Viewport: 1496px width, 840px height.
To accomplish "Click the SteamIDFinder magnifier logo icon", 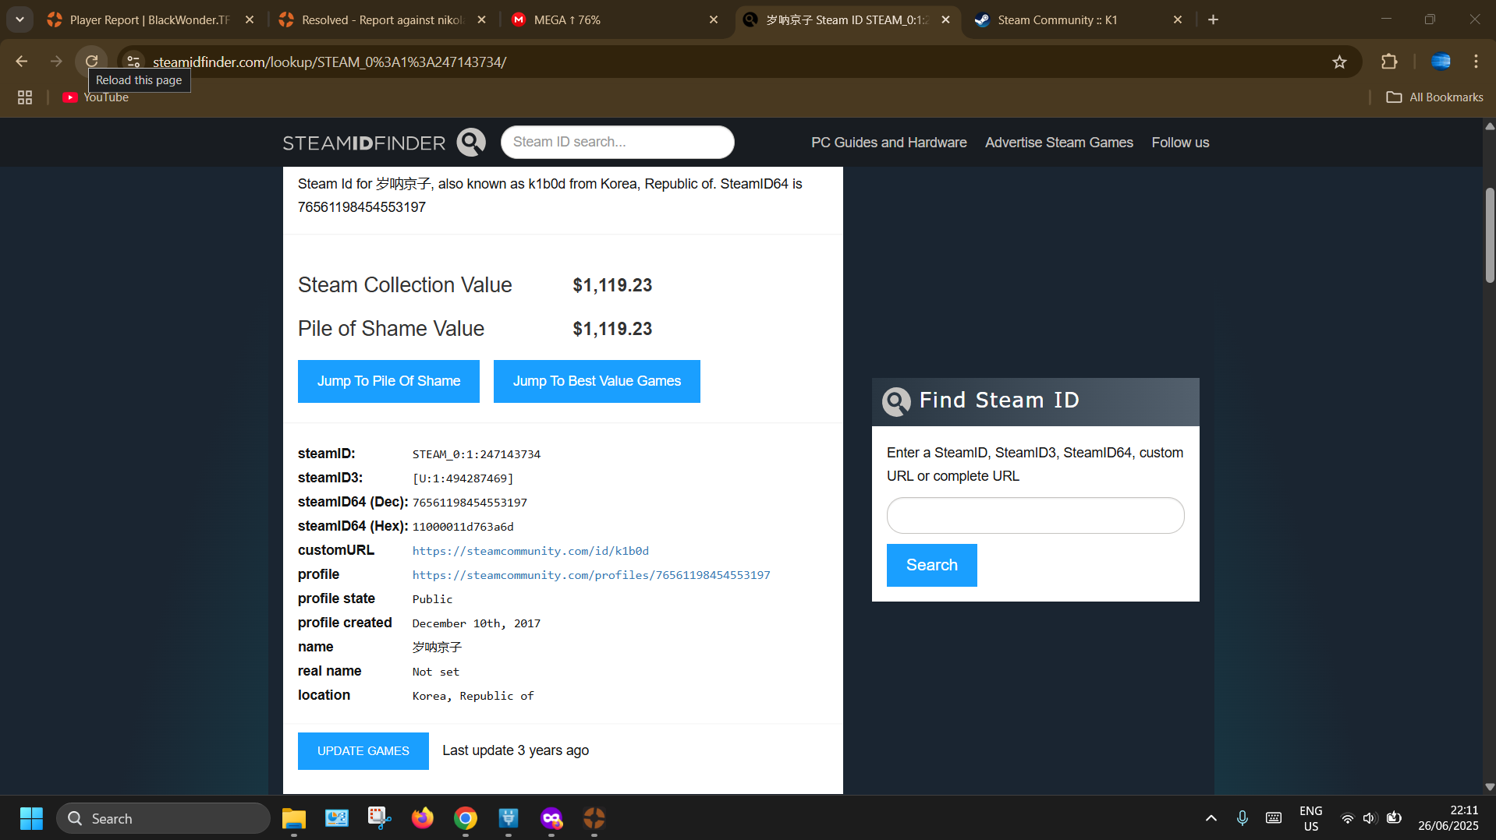I will point(471,143).
